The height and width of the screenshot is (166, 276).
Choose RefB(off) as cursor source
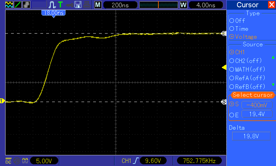tap(247, 86)
